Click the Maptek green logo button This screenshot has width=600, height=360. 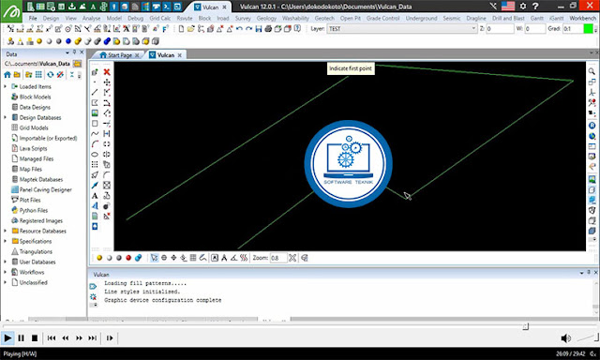click(x=11, y=11)
